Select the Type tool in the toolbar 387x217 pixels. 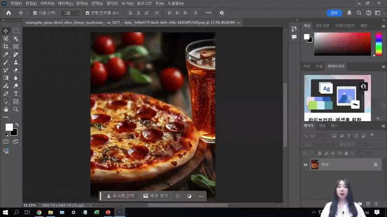click(x=16, y=94)
